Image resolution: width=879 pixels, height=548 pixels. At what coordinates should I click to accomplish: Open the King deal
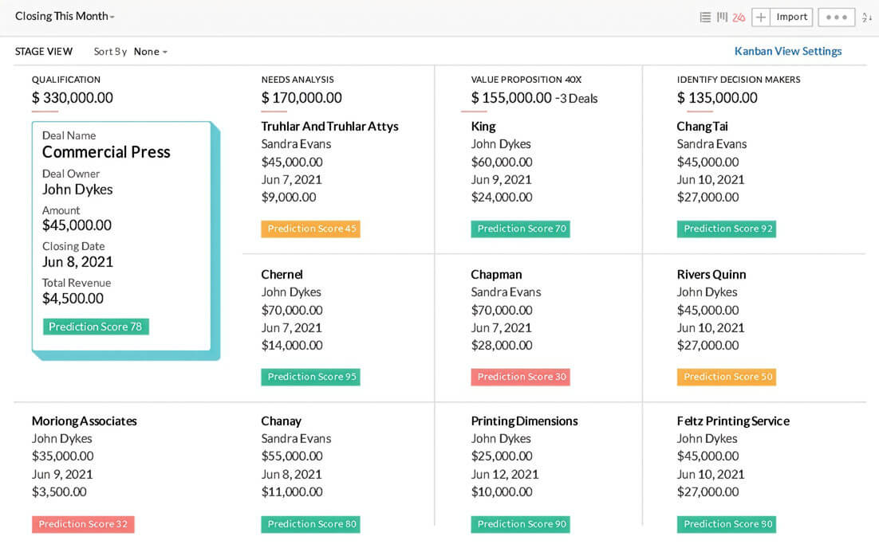click(x=483, y=127)
